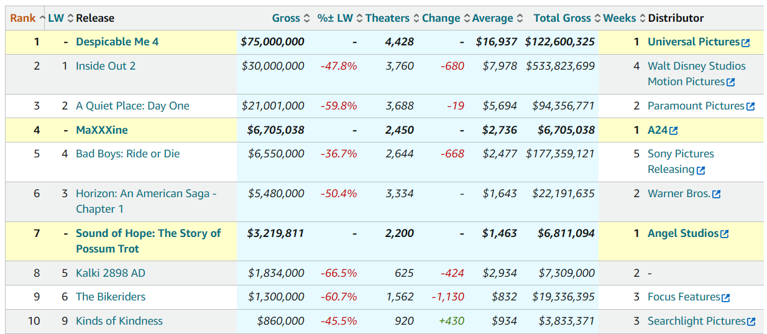Image resolution: width=767 pixels, height=334 pixels.
Task: Sort by Gross column header
Action: point(286,18)
